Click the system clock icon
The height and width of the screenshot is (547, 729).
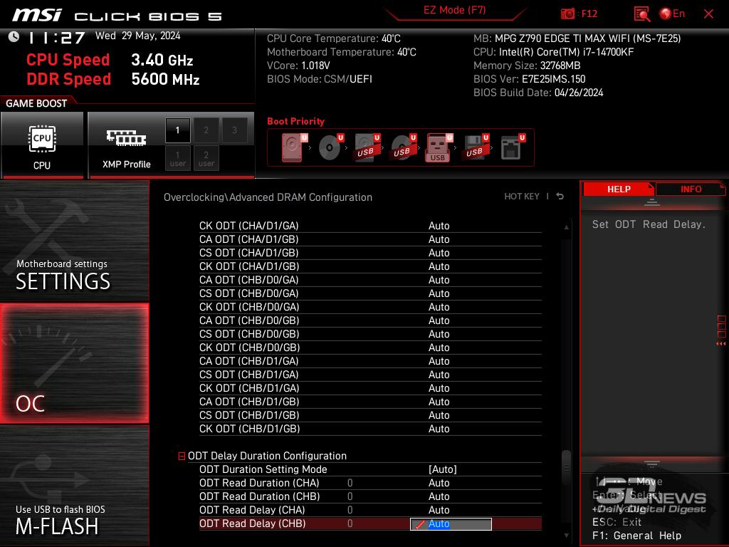click(14, 37)
